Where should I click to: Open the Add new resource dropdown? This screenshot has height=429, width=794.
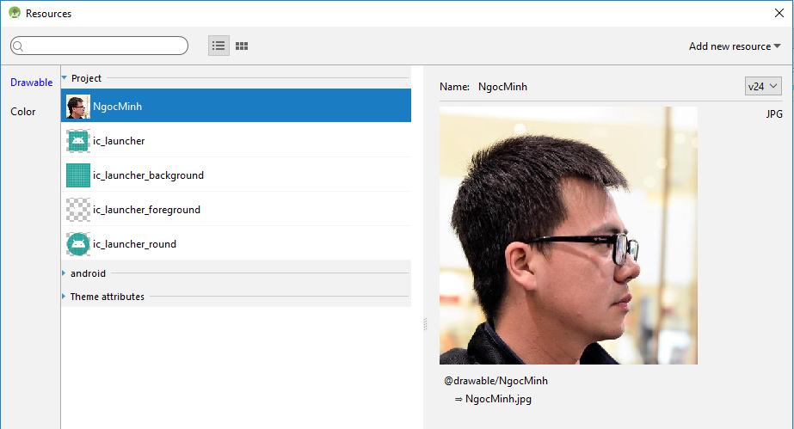click(735, 46)
